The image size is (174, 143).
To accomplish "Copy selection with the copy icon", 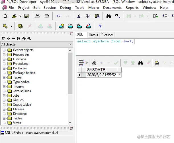I will tap(88, 16).
